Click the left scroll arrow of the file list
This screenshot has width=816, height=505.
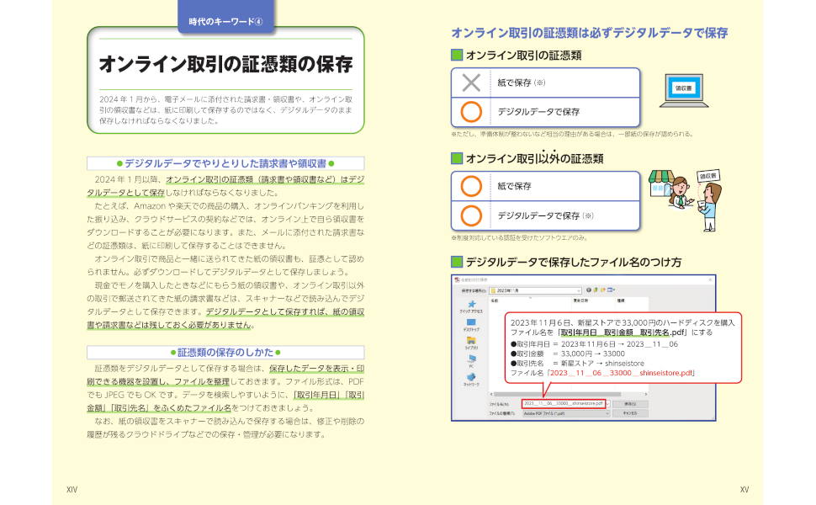[x=491, y=394]
